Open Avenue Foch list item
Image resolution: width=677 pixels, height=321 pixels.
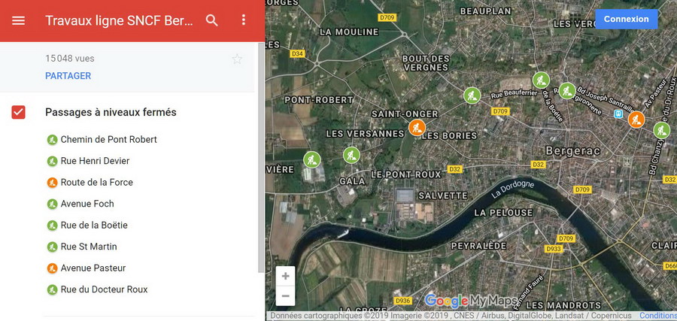tap(87, 204)
